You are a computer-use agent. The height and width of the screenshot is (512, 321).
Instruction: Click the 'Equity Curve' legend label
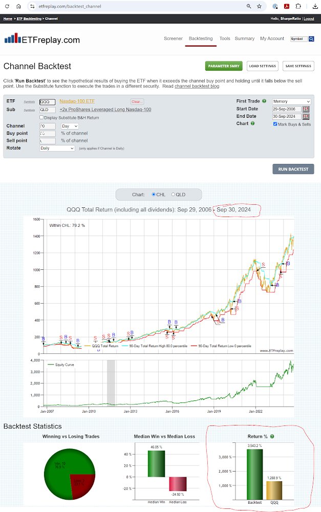pyautogui.click(x=65, y=365)
